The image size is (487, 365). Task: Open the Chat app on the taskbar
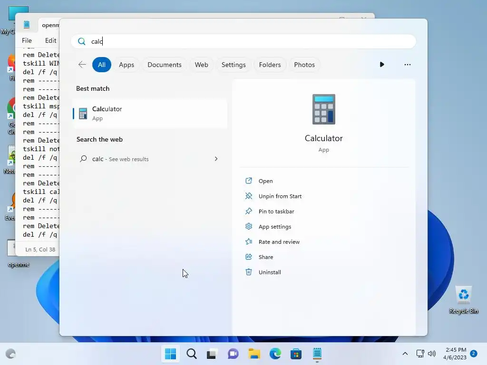(x=233, y=354)
